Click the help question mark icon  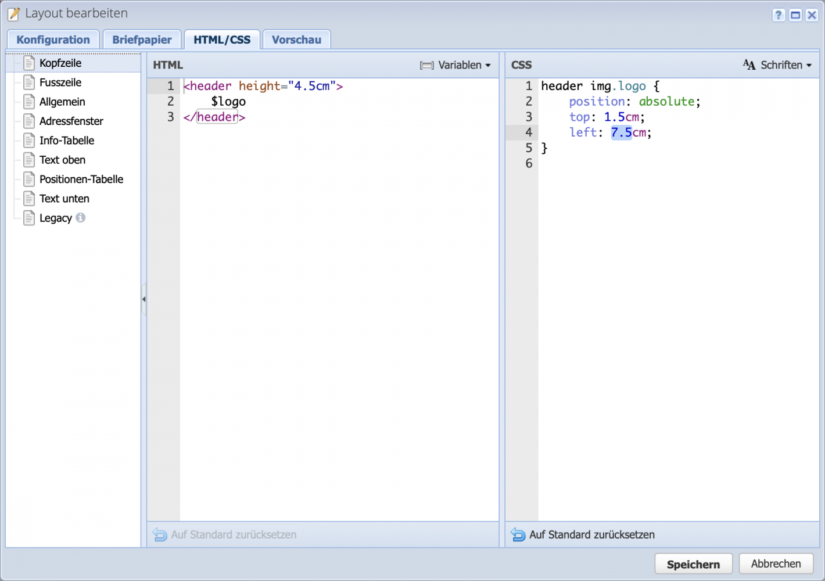click(778, 15)
